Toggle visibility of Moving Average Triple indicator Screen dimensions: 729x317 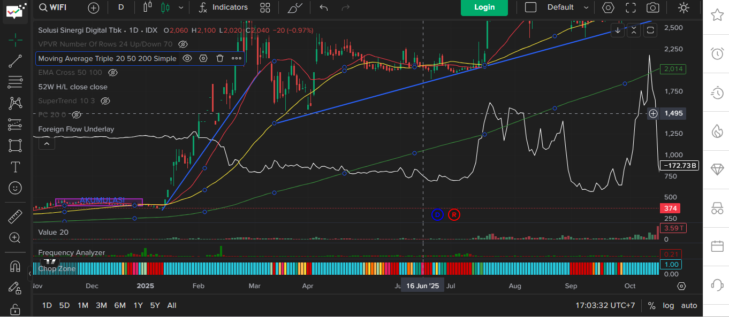(x=187, y=58)
